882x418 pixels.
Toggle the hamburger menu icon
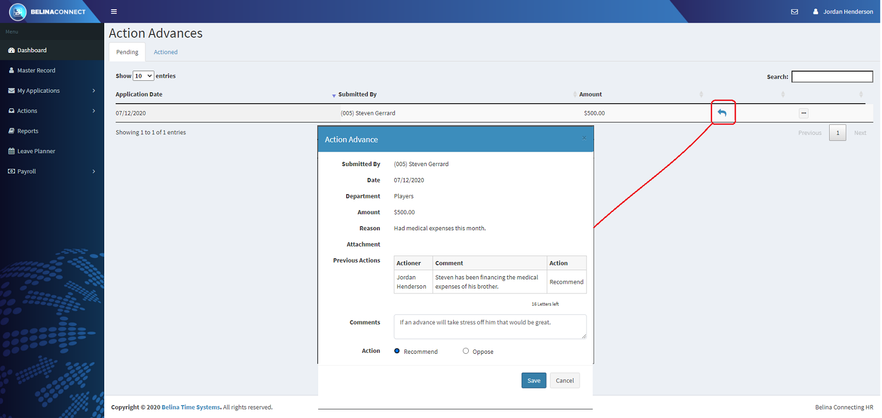point(114,11)
